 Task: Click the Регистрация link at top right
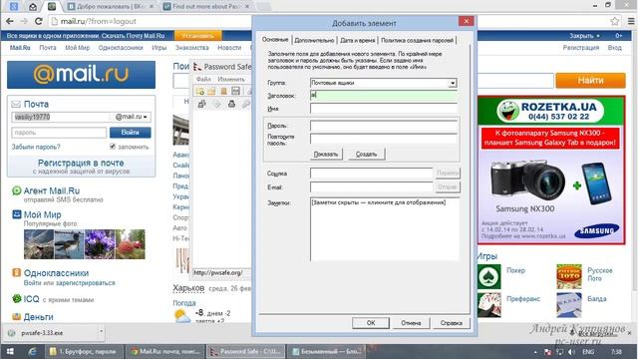click(x=580, y=48)
